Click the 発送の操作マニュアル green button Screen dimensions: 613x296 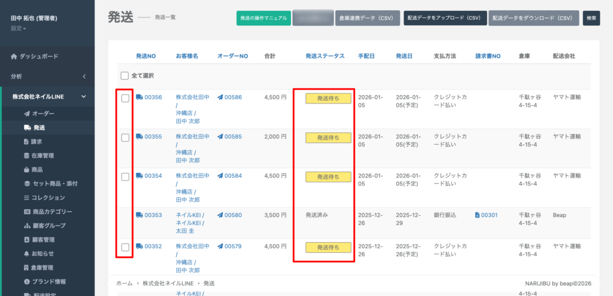[x=263, y=18]
